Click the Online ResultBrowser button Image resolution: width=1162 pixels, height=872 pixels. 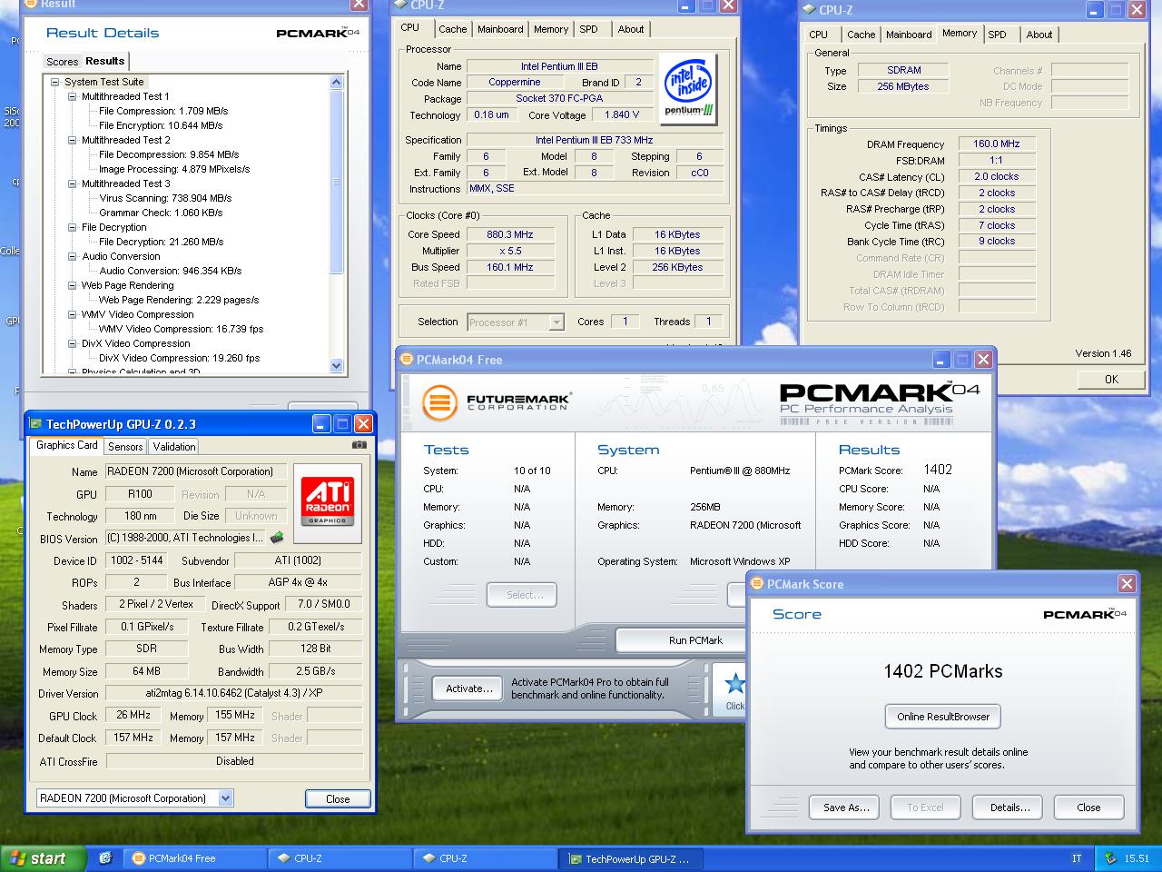943,717
